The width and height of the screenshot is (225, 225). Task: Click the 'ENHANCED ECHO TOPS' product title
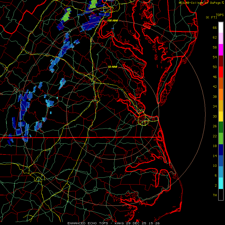click(88, 223)
